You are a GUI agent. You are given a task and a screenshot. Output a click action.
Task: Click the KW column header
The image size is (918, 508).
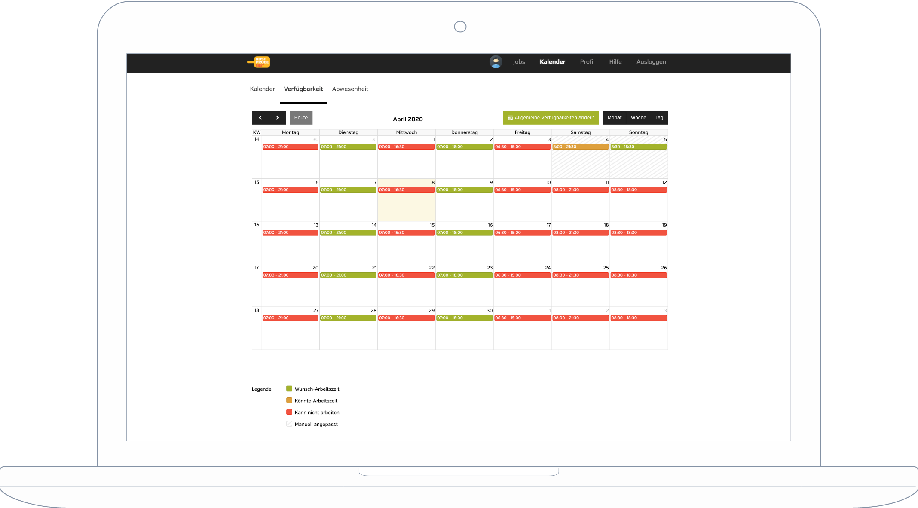[x=257, y=132]
